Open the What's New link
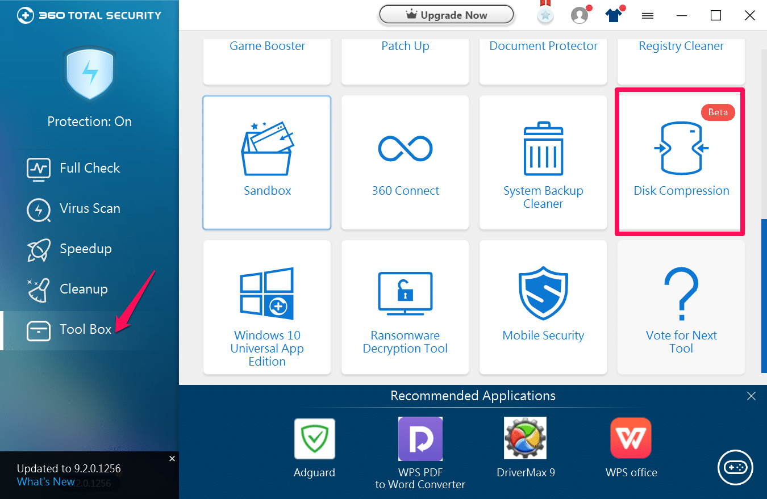The height and width of the screenshot is (499, 767). (45, 482)
